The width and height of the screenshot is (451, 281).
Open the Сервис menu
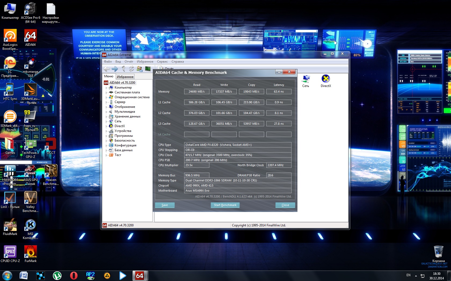(x=162, y=62)
